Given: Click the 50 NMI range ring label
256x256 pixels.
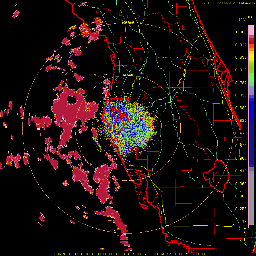Looking at the screenshot, I should [x=128, y=75].
